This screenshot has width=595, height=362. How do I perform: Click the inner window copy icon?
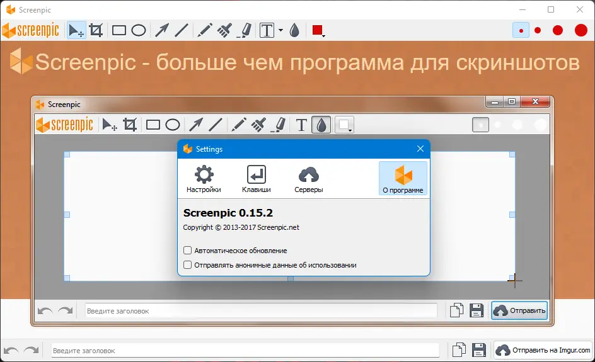(456, 310)
